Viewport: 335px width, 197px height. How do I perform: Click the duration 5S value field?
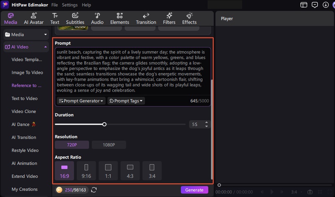tap(196, 125)
